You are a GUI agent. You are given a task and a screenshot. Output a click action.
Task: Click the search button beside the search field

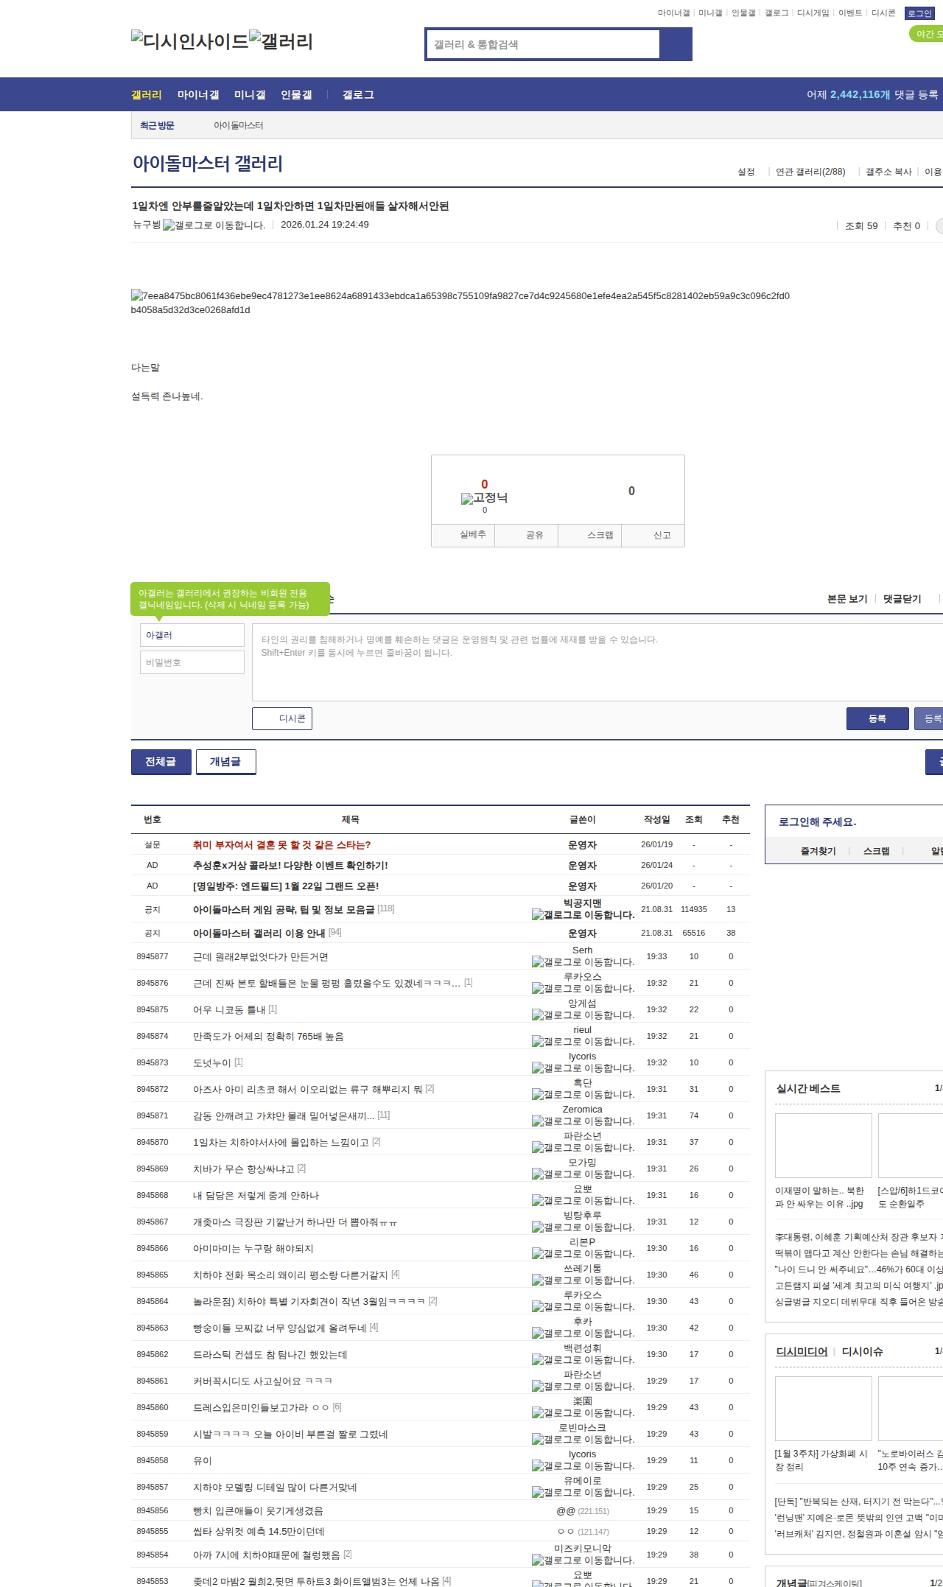(676, 44)
